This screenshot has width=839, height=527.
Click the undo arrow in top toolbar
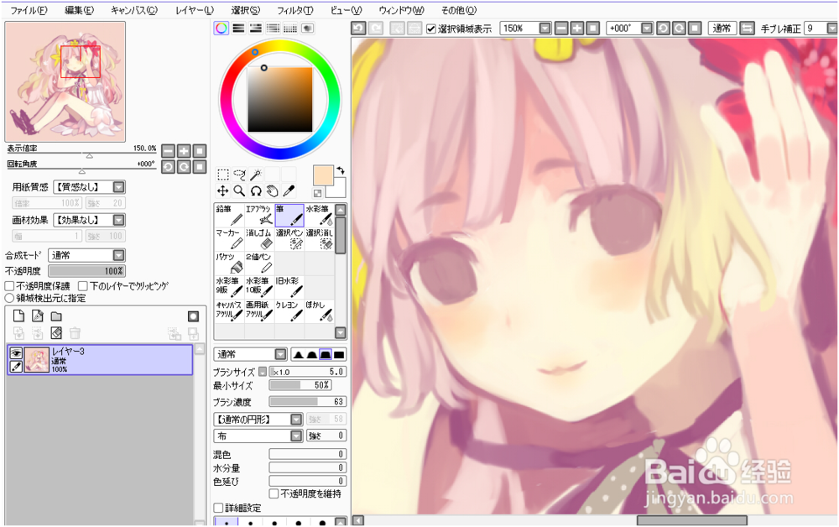click(358, 29)
